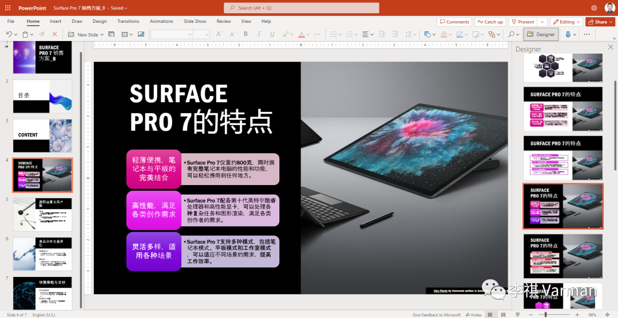Click the Undo arrow icon
The height and width of the screenshot is (318, 618).
(9, 35)
